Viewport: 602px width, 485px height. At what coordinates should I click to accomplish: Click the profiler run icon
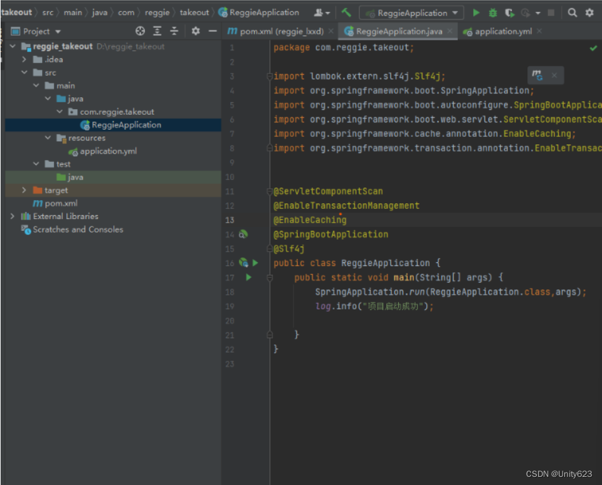pyautogui.click(x=525, y=13)
